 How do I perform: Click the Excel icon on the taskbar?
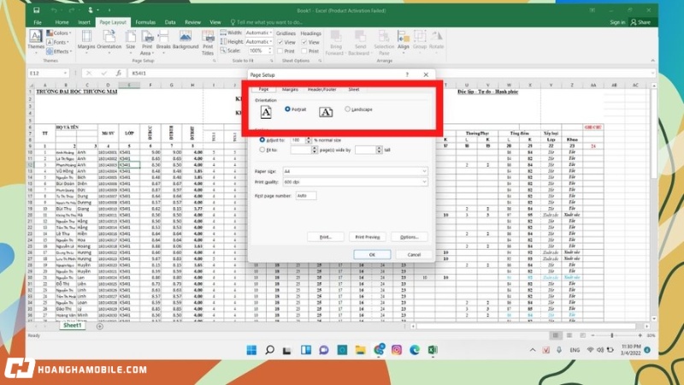point(433,350)
